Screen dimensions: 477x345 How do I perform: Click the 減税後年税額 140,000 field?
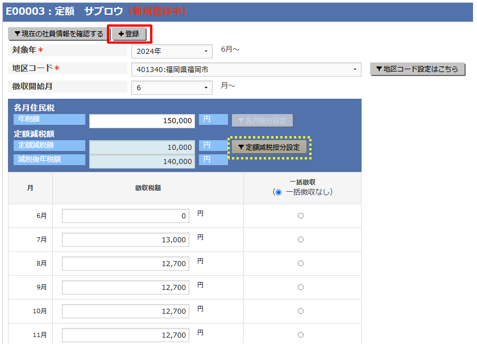tap(142, 161)
